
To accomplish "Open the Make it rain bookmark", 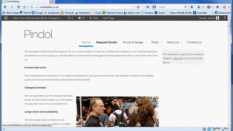I will 132,13.
